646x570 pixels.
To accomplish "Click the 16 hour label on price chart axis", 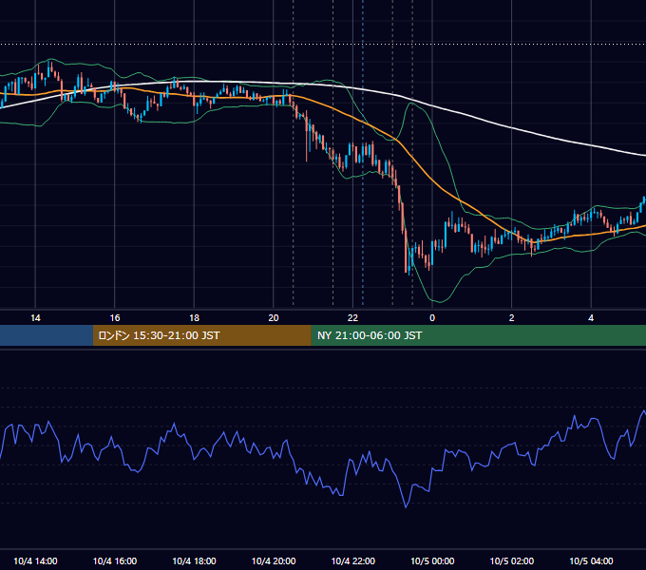I will point(115,318).
